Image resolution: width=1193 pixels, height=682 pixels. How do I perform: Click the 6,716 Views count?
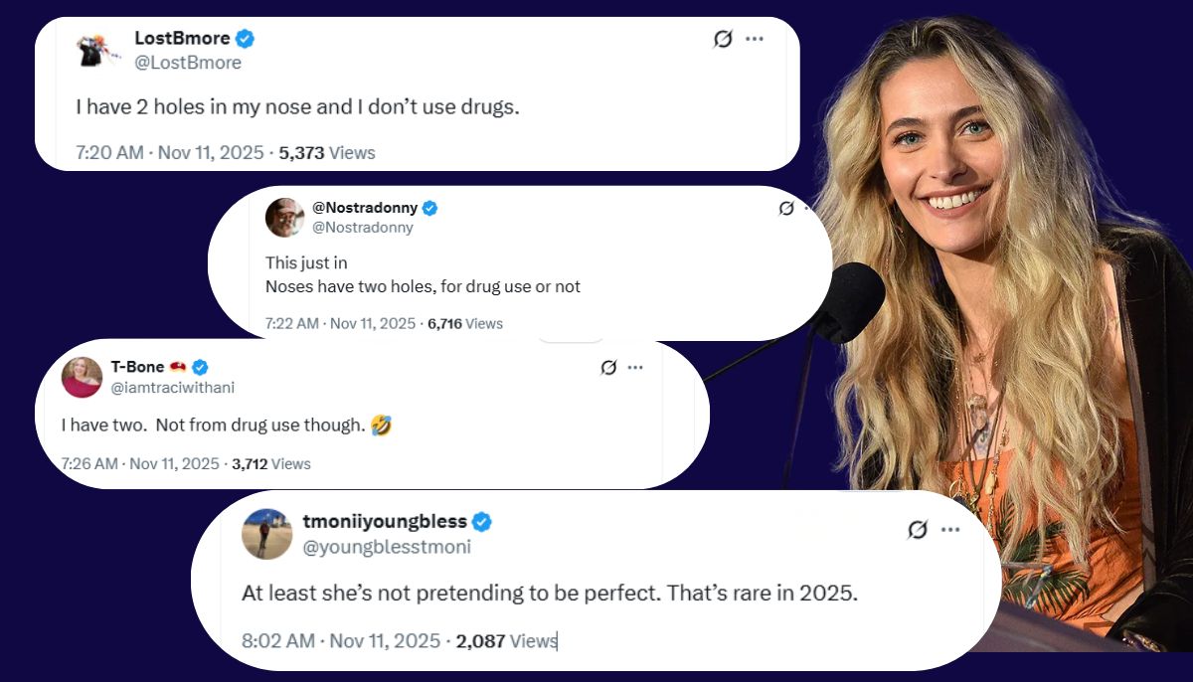click(465, 323)
